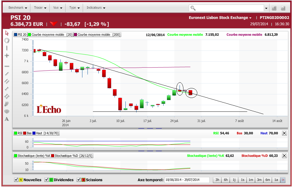The width and height of the screenshot is (295, 189).
Task: Open the Benchmark dropdown menu
Action: [18, 8]
